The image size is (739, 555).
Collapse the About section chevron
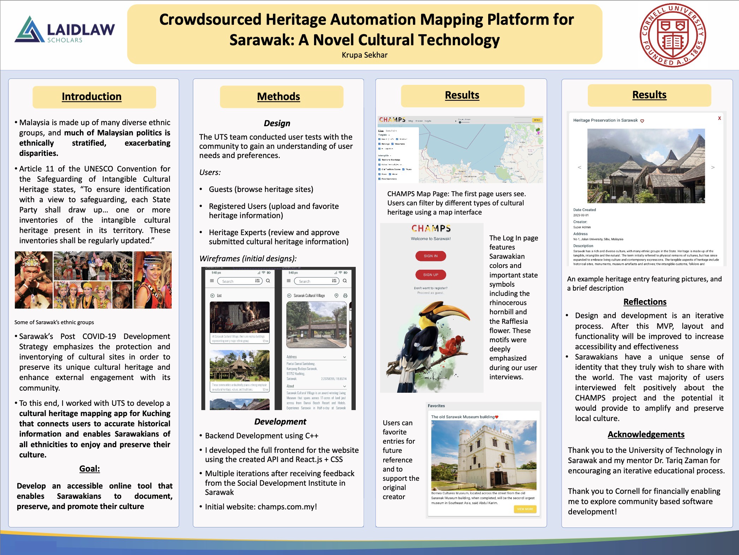tap(344, 386)
